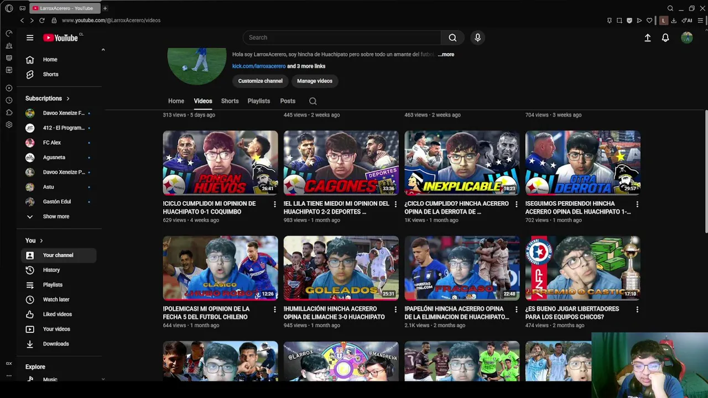
Task: Search within channel magnifier icon
Action: [313, 101]
